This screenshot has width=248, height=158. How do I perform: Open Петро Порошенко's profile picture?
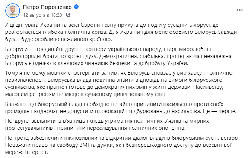(13, 11)
